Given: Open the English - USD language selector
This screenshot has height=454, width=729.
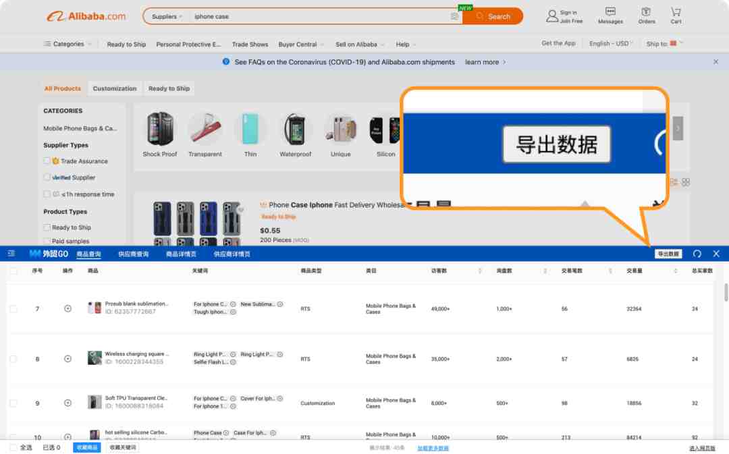Looking at the screenshot, I should pyautogui.click(x=611, y=43).
